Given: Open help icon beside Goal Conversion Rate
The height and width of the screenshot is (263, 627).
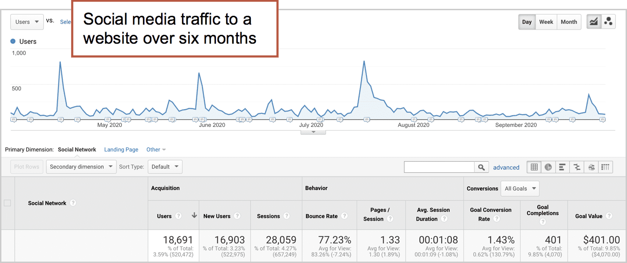Looking at the screenshot, I should pyautogui.click(x=496, y=219).
